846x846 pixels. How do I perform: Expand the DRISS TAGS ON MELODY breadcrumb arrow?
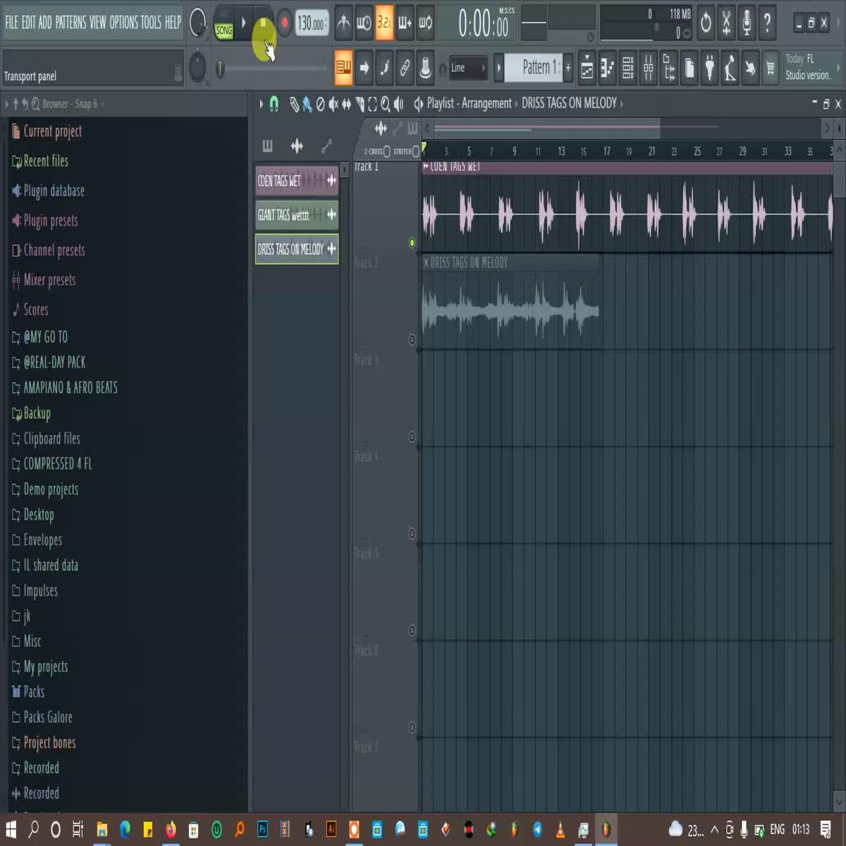click(x=621, y=104)
